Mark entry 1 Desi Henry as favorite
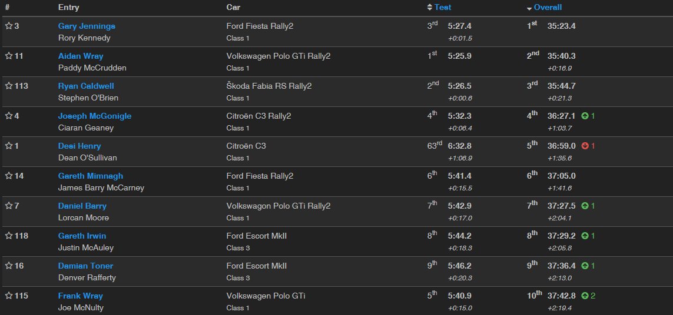 [9, 146]
